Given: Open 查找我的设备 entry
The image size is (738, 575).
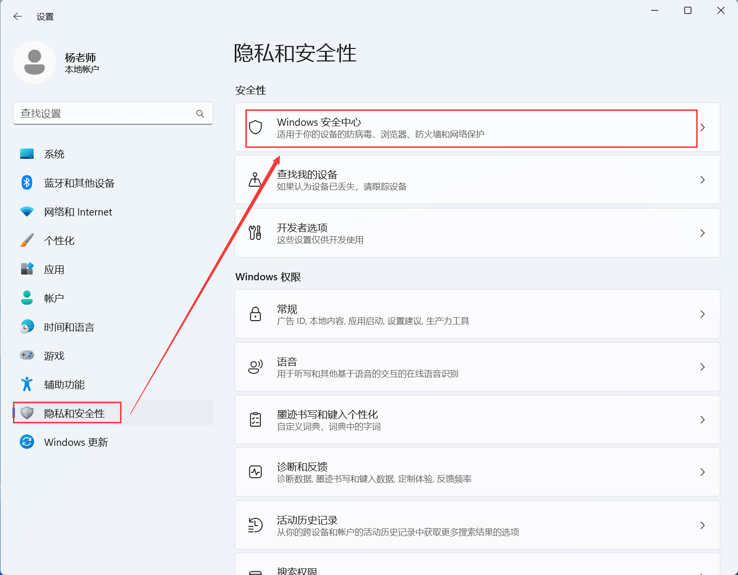Looking at the screenshot, I should tap(477, 180).
